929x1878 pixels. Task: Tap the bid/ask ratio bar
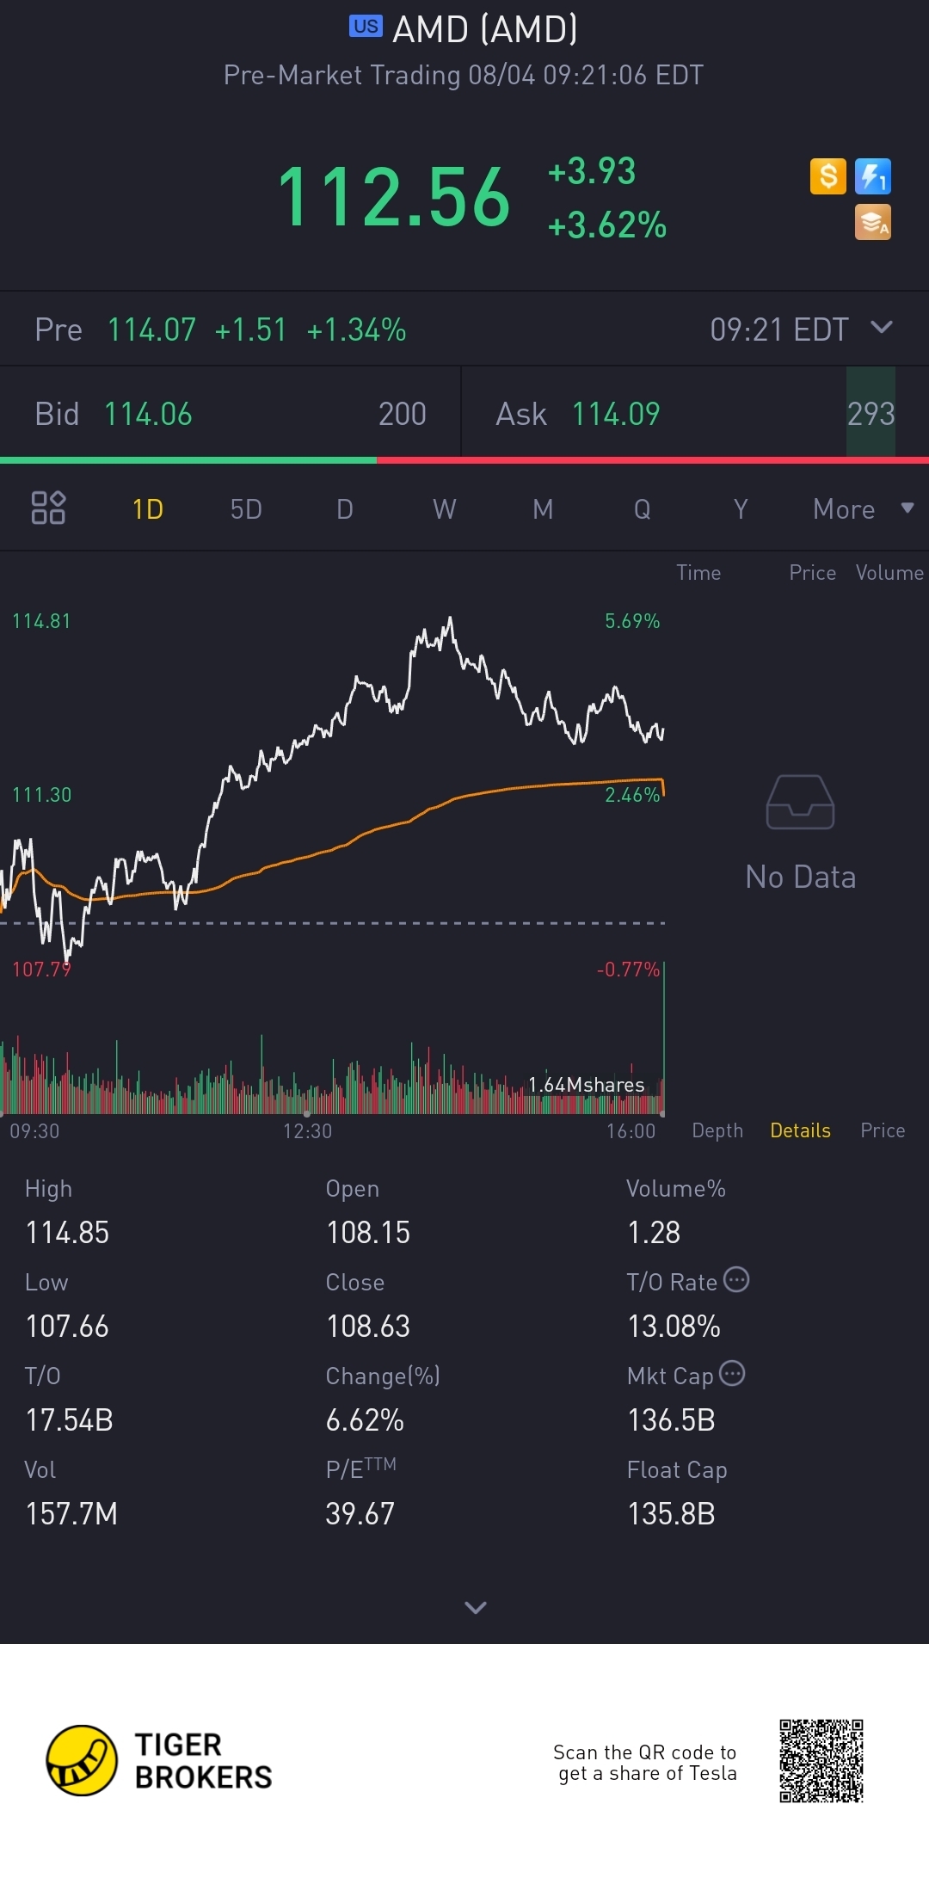(464, 460)
